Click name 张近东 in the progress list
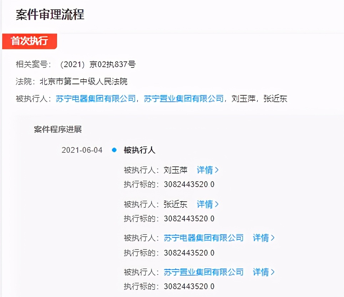The height and width of the screenshot is (297, 344). tap(176, 204)
